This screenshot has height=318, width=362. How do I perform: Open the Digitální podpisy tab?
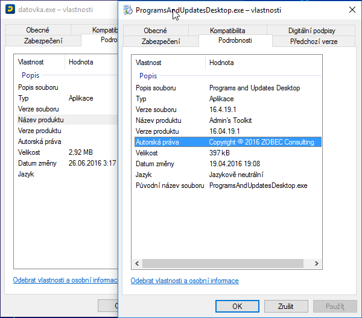pyautogui.click(x=311, y=31)
